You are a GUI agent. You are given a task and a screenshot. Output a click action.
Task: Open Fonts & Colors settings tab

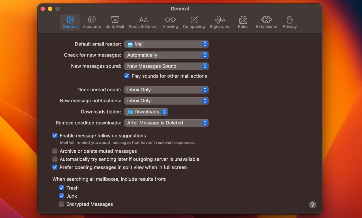click(143, 22)
